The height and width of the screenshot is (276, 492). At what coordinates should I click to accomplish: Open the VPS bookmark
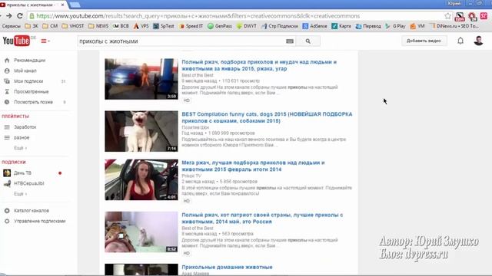coord(141,26)
